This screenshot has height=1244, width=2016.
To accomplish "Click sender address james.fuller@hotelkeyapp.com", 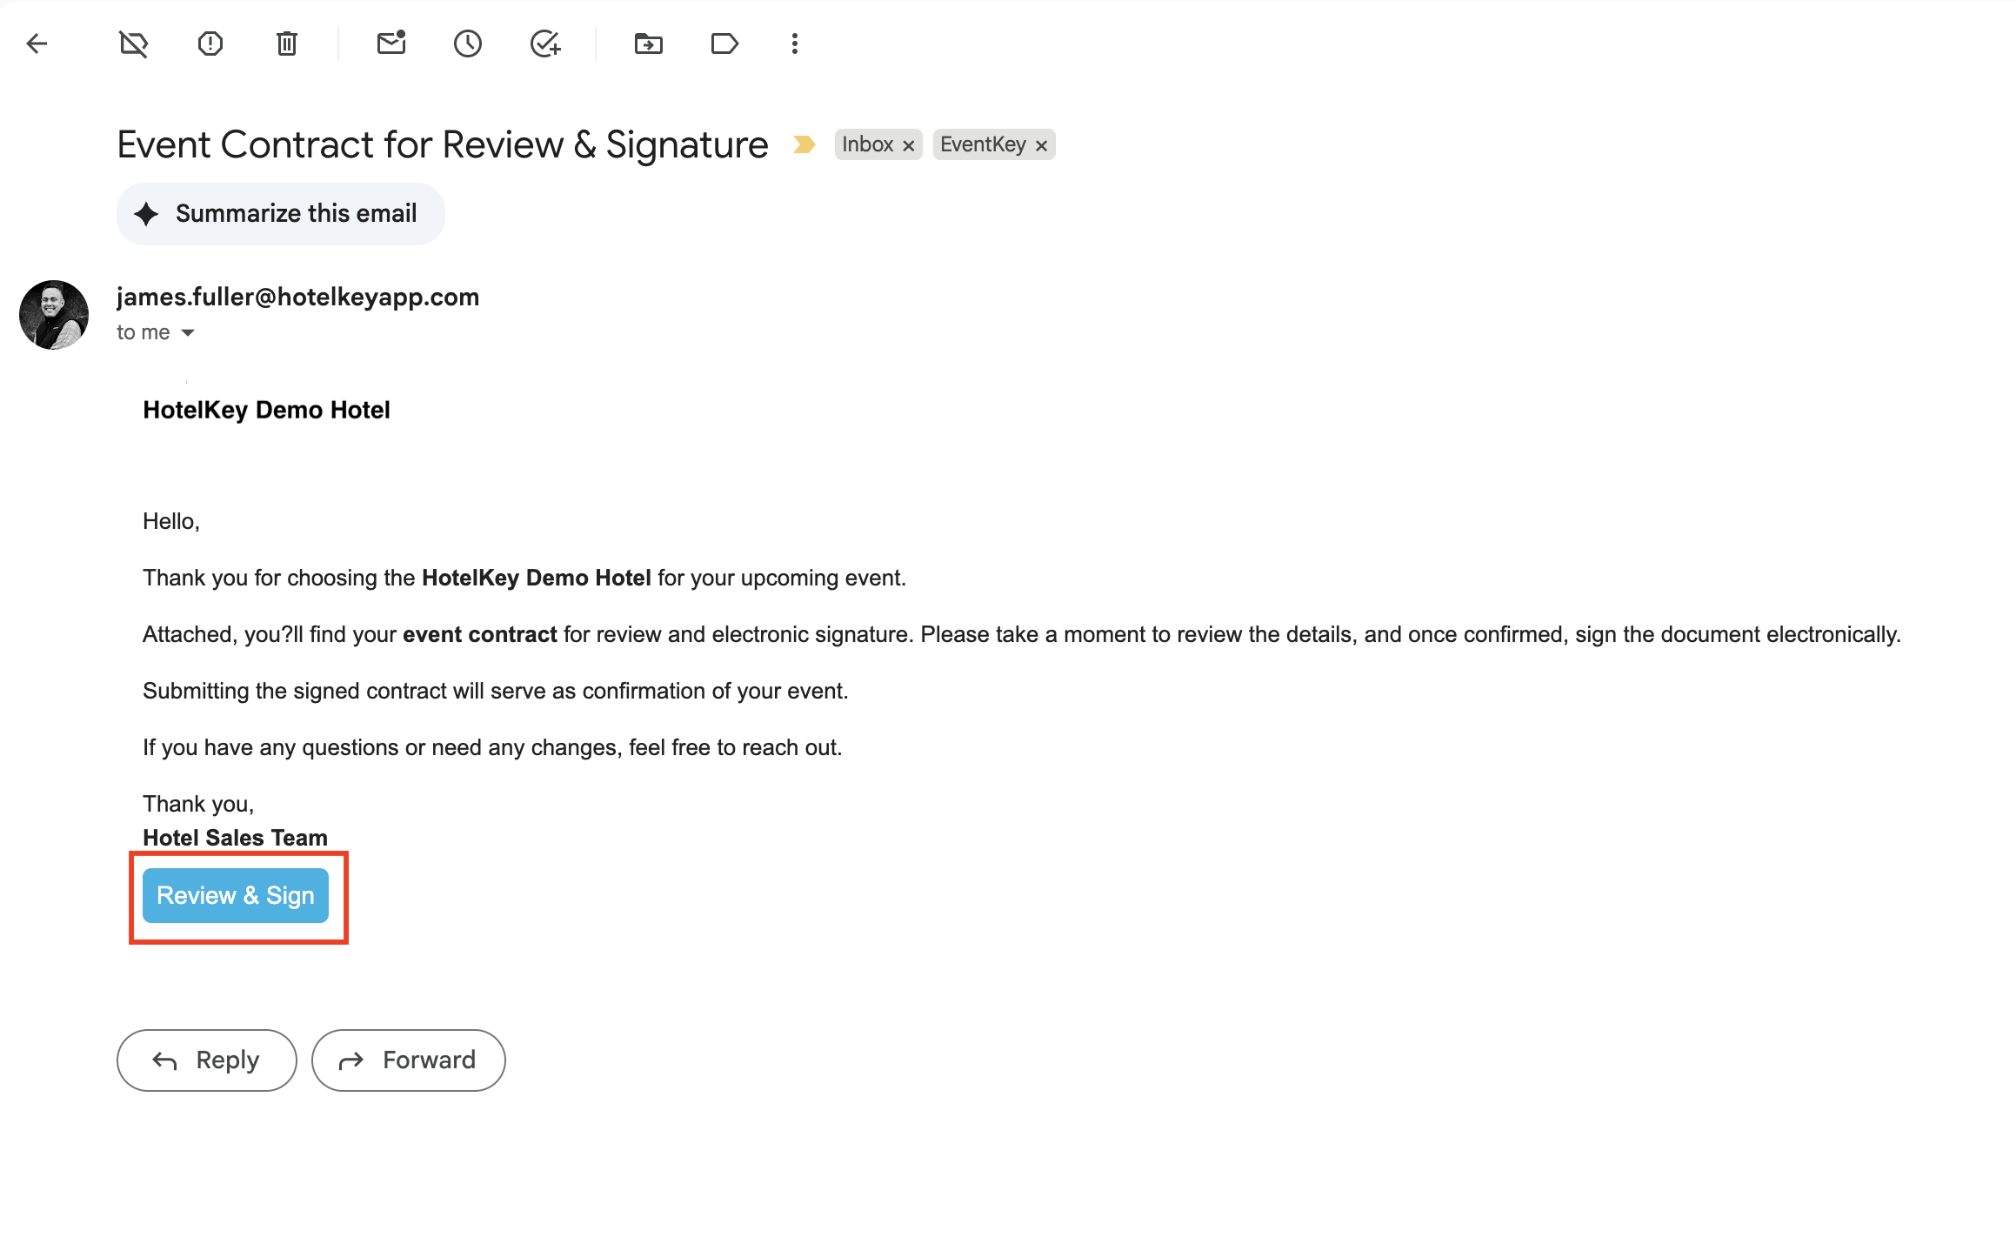I will point(297,298).
